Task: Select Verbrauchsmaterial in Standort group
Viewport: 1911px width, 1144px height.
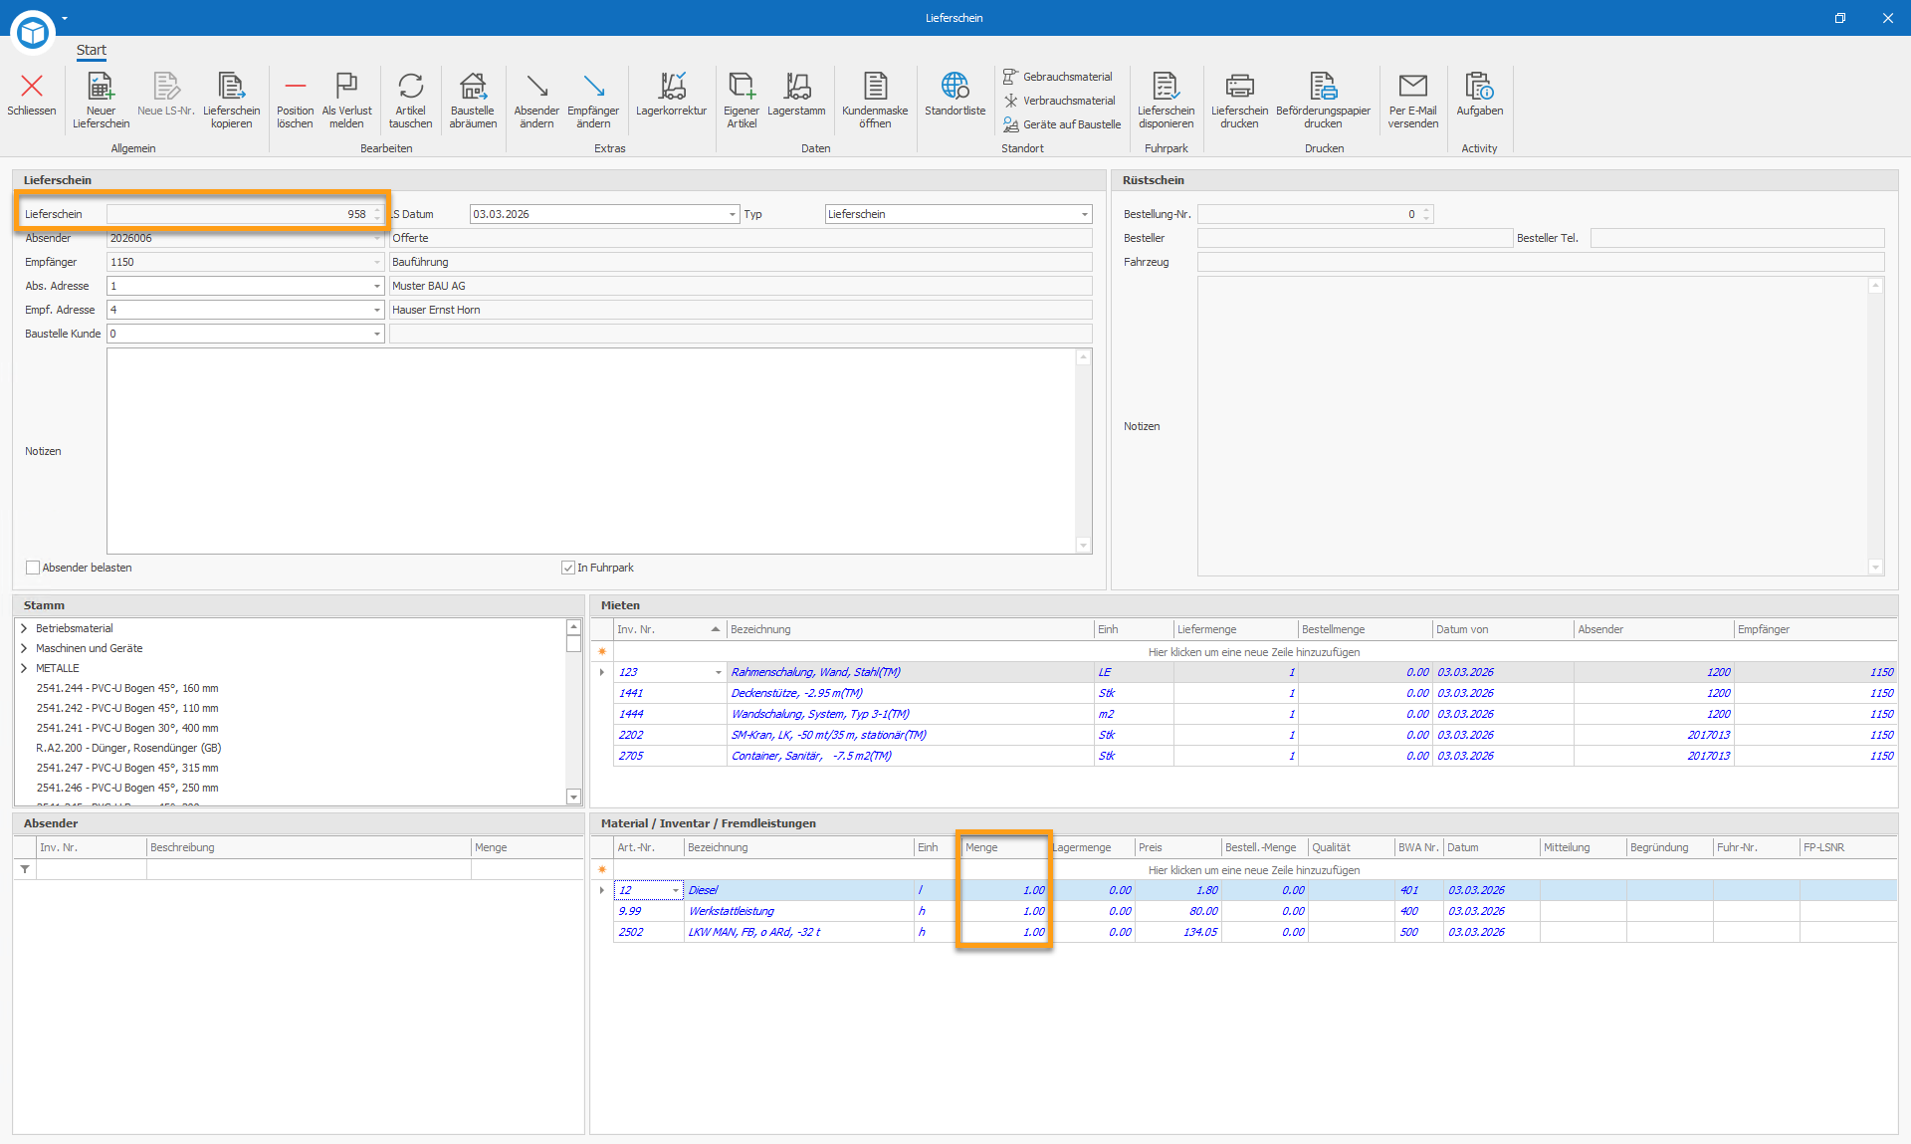Action: tap(1059, 101)
